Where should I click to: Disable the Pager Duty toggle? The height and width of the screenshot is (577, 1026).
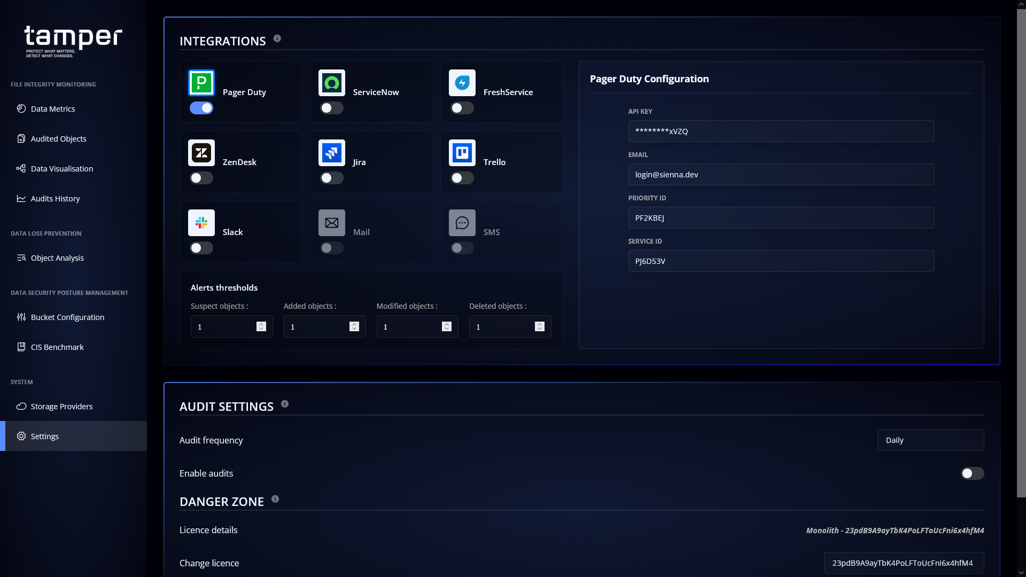click(x=201, y=108)
